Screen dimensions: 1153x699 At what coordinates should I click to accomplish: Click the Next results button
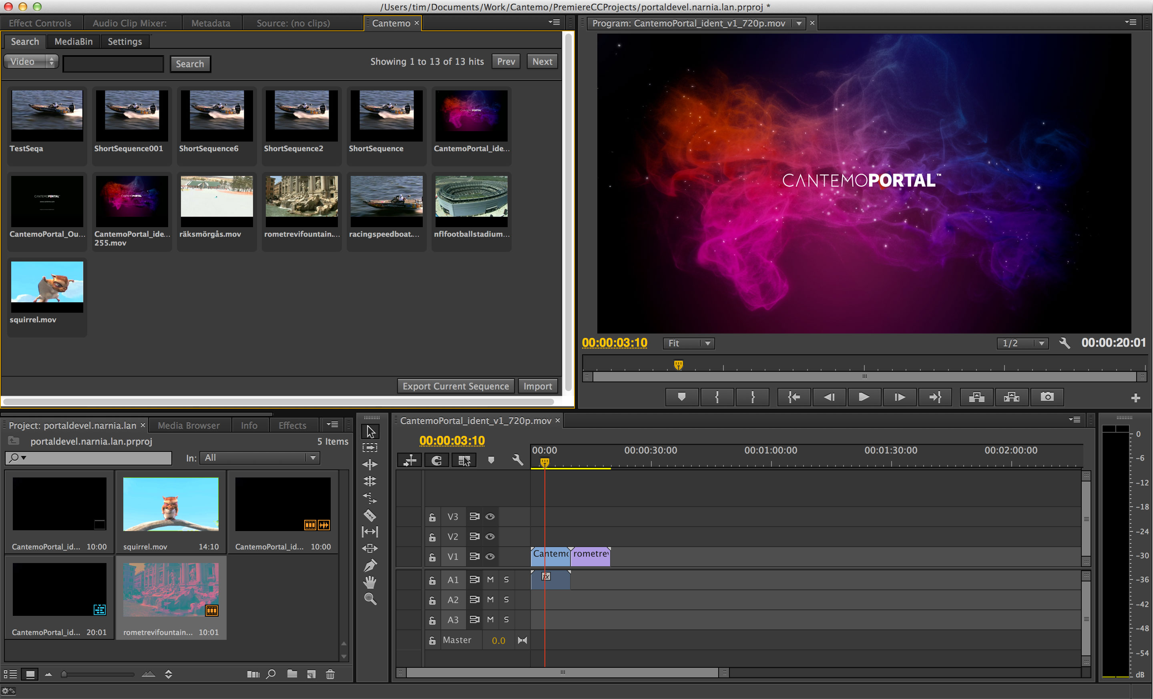coord(542,62)
